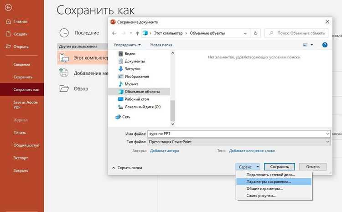Click the tree scrollbar down arrow
342x212 pixels.
coord(173,124)
